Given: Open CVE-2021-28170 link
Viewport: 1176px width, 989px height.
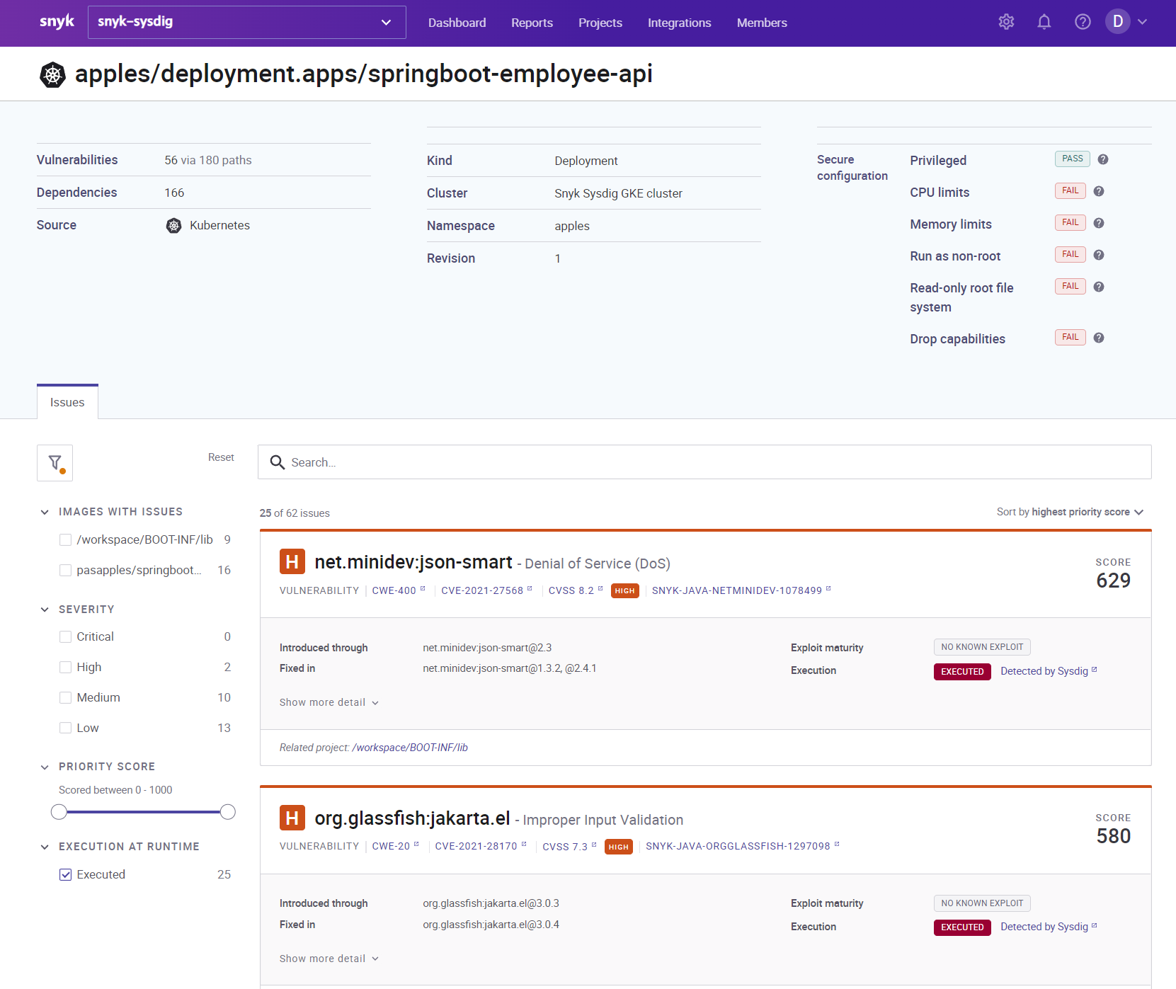Looking at the screenshot, I should pyautogui.click(x=481, y=847).
